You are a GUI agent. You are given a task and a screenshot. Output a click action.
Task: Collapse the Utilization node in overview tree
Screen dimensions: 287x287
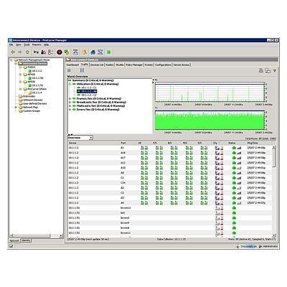point(70,84)
